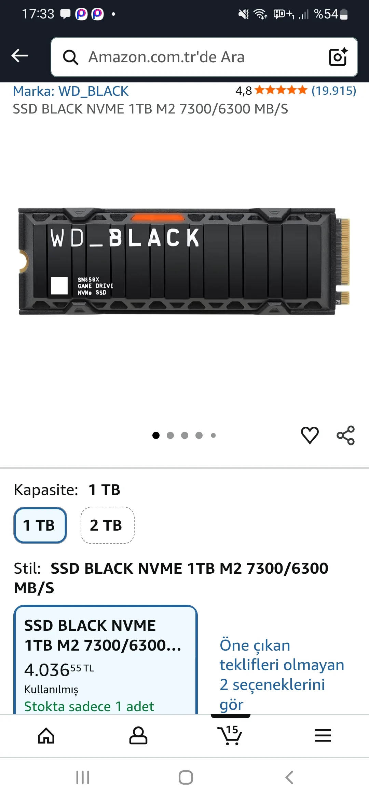This screenshot has width=369, height=800.
Task: Open the WD_BLACK brand link
Action: [70, 91]
